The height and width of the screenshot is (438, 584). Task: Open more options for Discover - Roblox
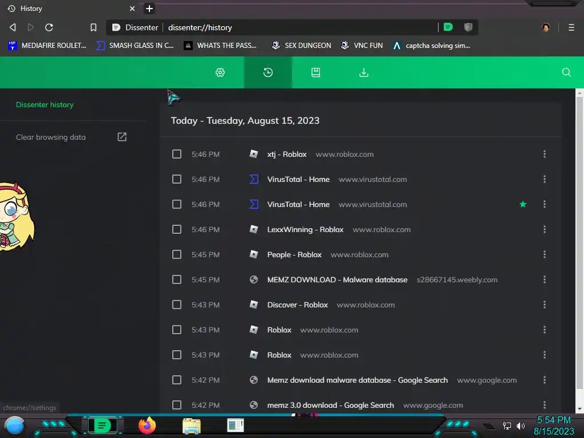coord(545,305)
